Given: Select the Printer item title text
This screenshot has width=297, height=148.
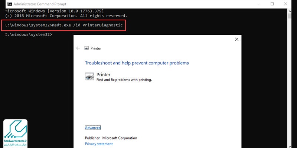Looking at the screenshot, I should click(x=104, y=75).
